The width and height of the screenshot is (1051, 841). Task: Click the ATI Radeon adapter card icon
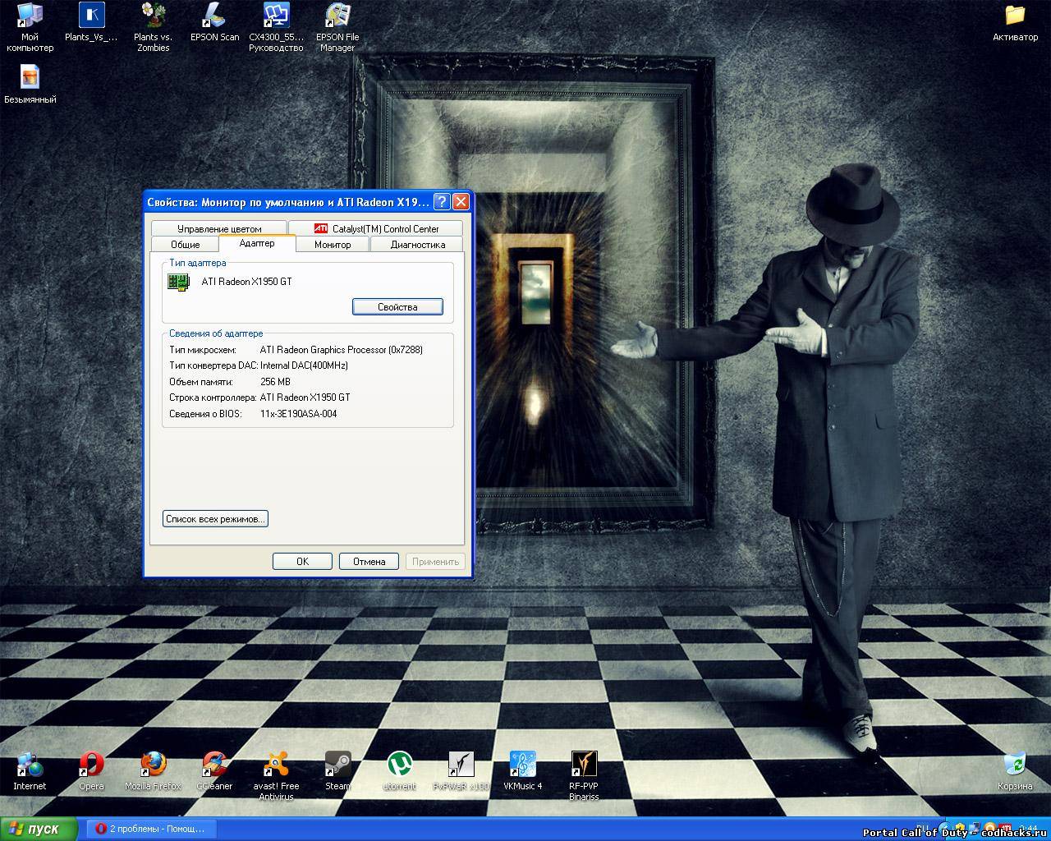178,282
